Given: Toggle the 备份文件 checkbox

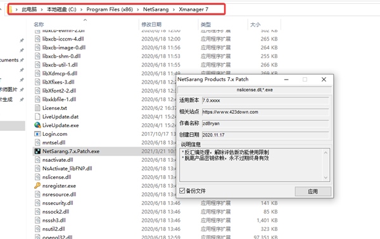Looking at the screenshot, I should [x=182, y=191].
